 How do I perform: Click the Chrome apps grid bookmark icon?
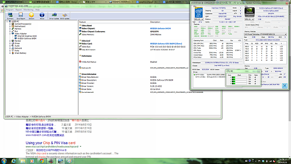[2, 11]
